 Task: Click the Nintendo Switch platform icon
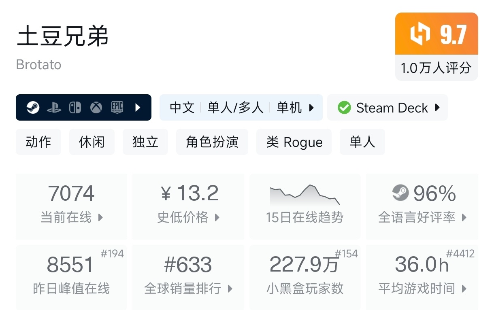coord(75,108)
